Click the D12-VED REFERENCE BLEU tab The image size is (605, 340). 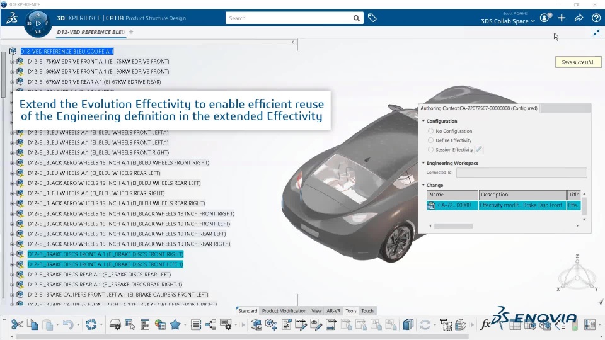[91, 32]
